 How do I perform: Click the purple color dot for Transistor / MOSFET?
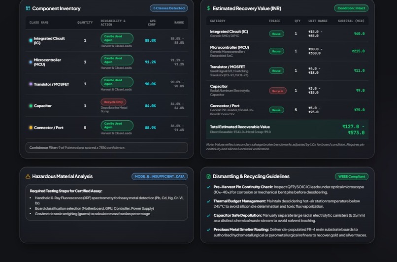(x=31, y=84)
